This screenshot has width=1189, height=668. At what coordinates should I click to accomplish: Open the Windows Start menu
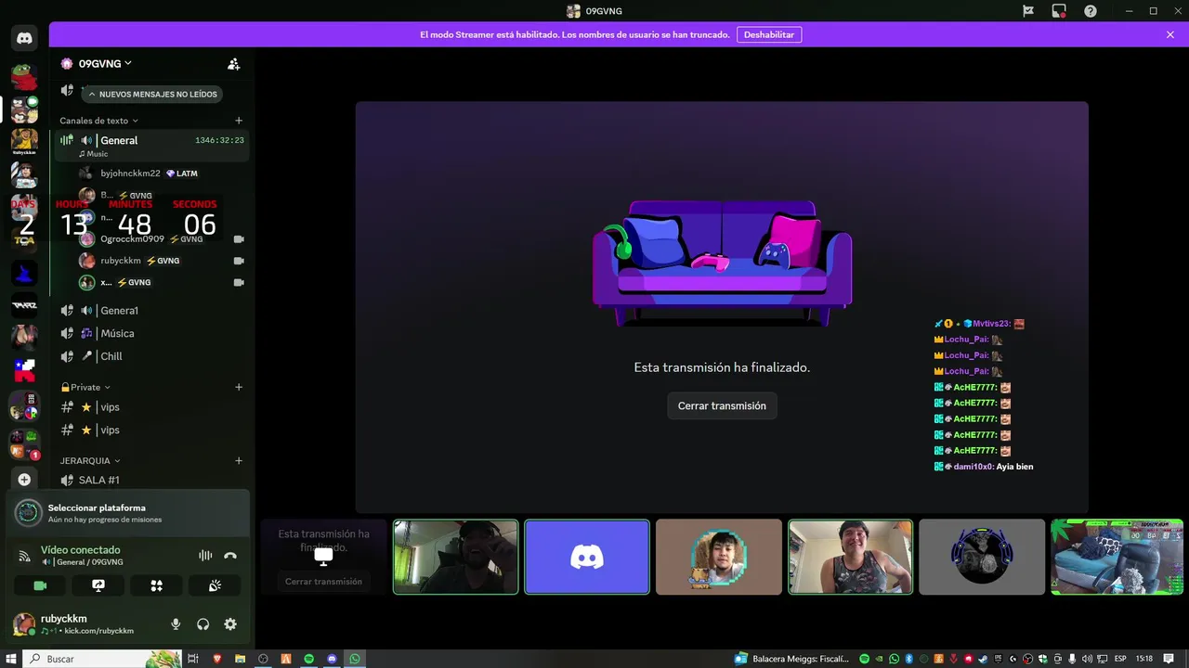pos(10,659)
